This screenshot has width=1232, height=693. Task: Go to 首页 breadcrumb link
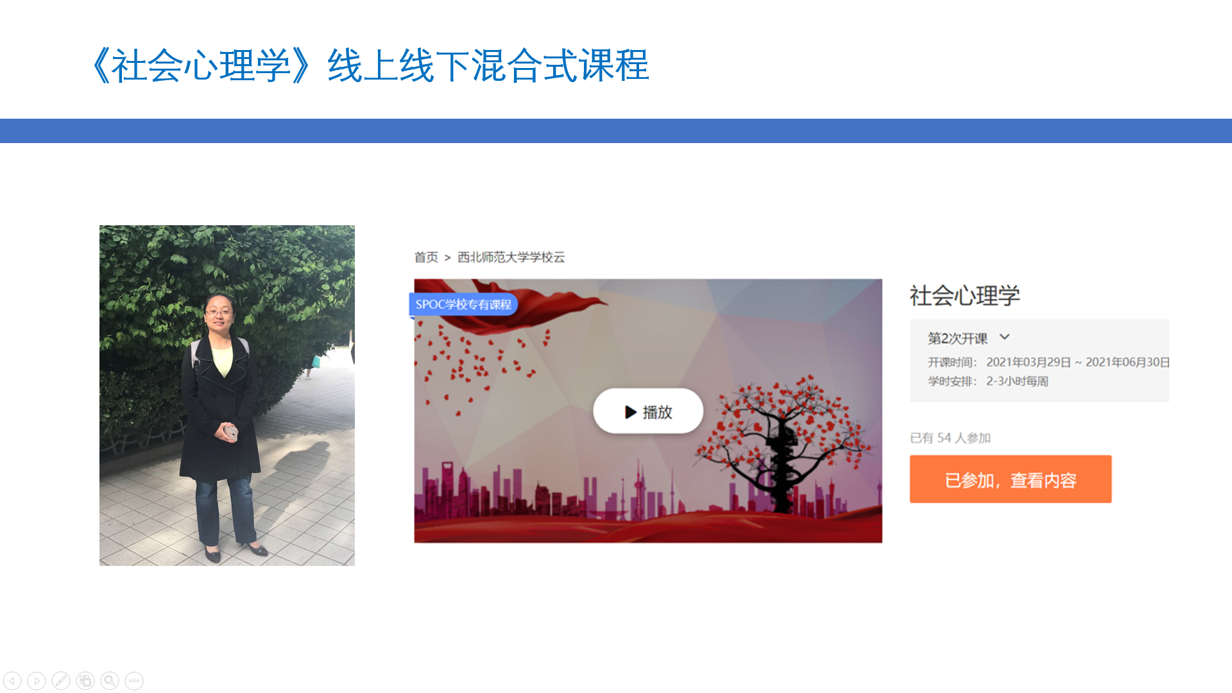[426, 257]
